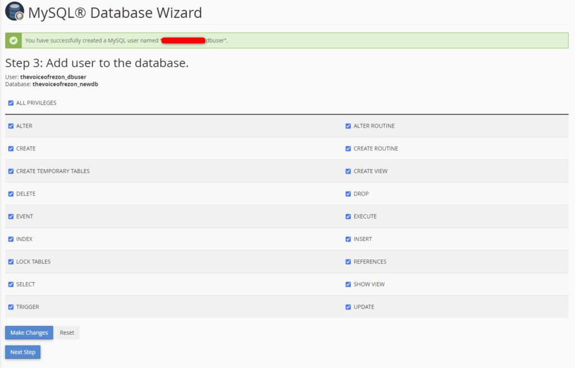Uncheck the REFERENCES privilege
Screen dimensions: 575x368
[348, 261]
